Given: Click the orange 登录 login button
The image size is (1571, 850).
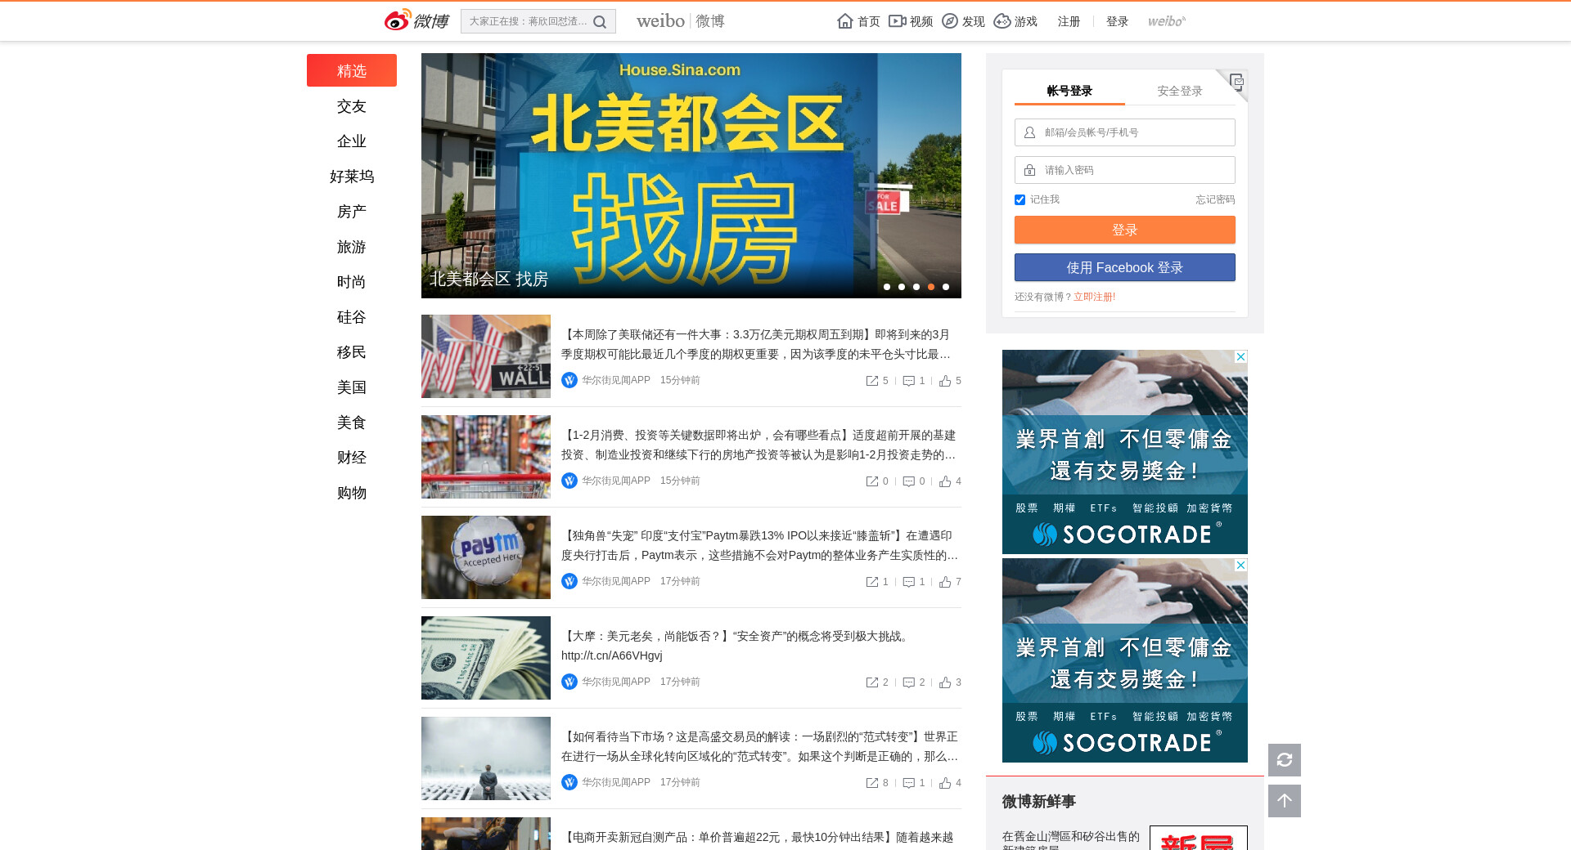Looking at the screenshot, I should [x=1124, y=230].
